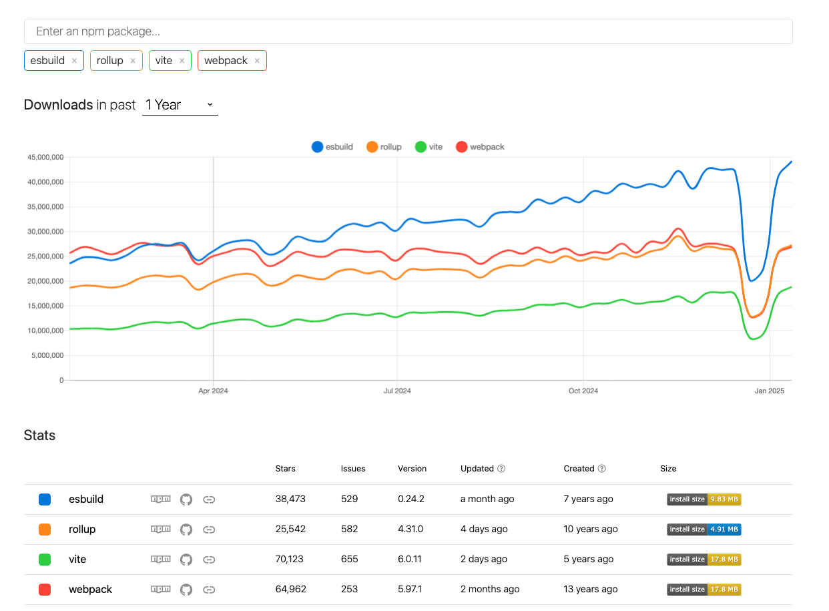Toggle vite series in chart legend

tap(429, 147)
